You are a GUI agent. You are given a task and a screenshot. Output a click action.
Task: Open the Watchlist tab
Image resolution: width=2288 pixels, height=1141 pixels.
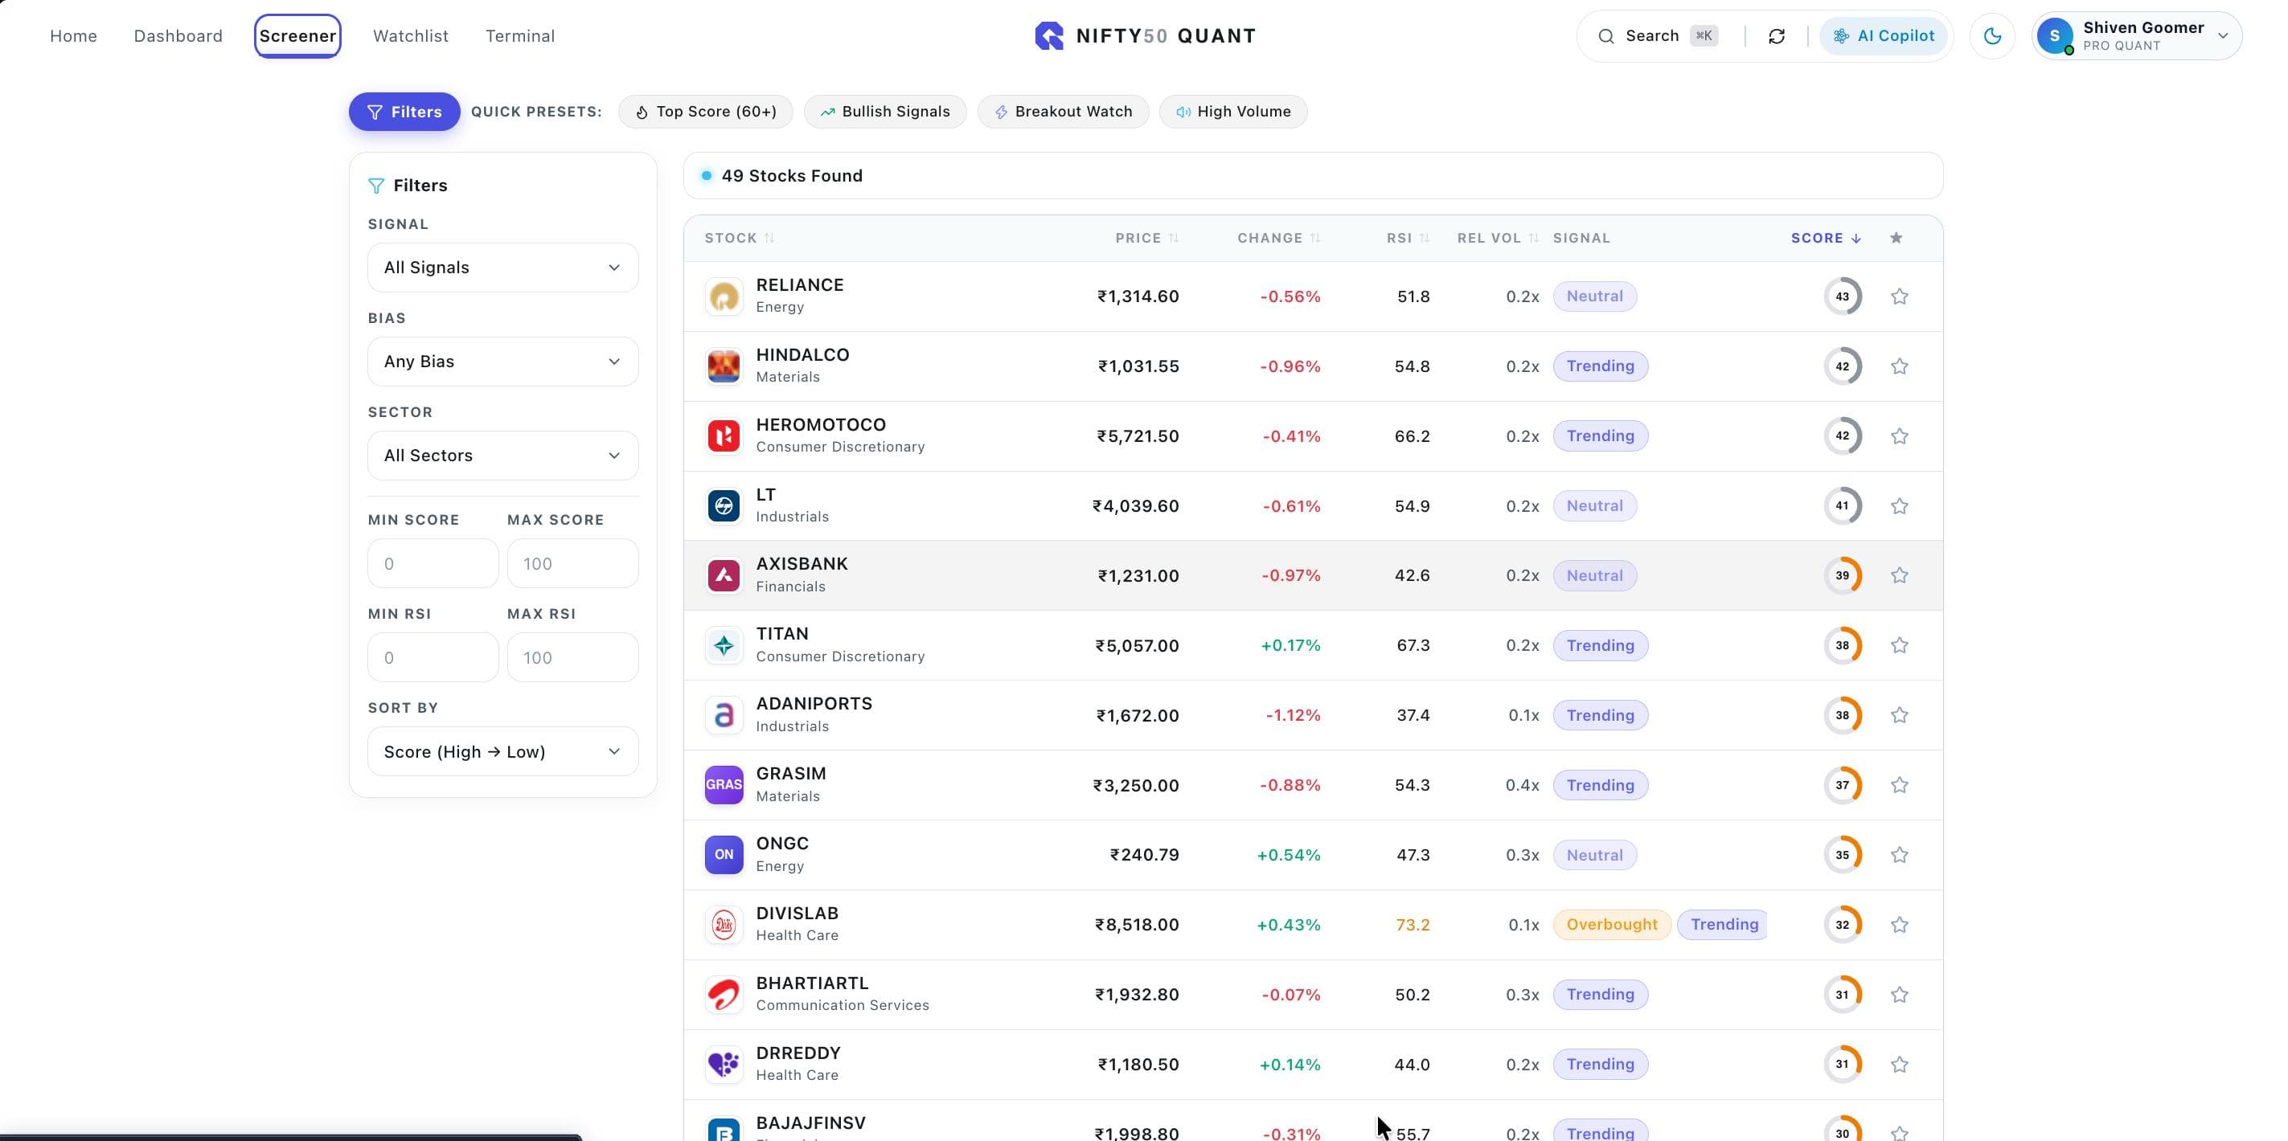click(x=410, y=36)
